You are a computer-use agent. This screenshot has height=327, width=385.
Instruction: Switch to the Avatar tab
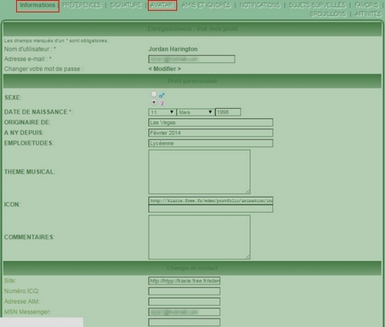click(x=162, y=5)
